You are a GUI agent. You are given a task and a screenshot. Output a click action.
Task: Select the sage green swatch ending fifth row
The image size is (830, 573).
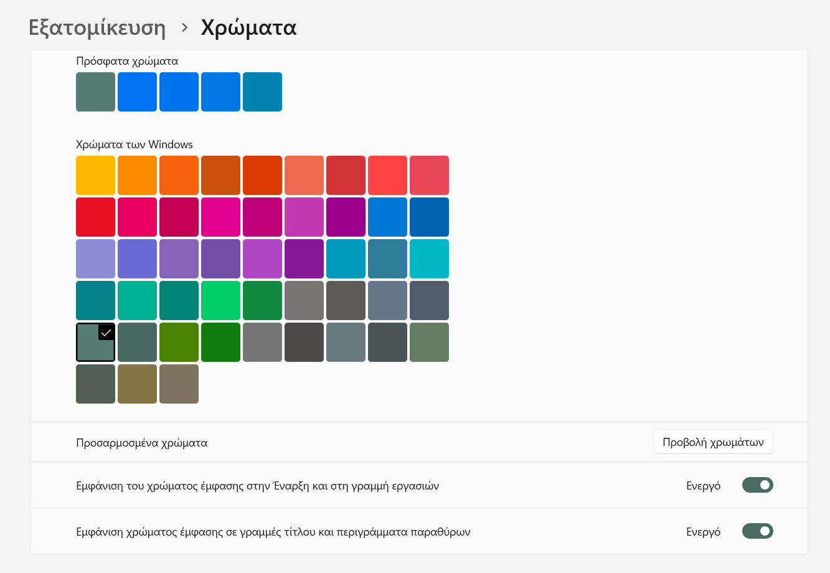429,342
